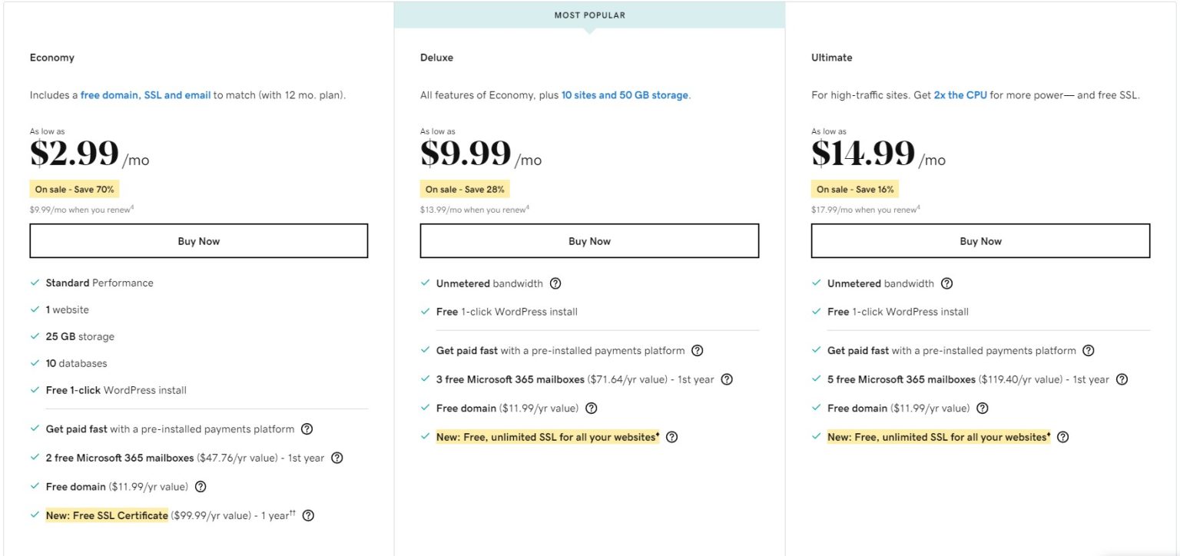Open help icon beside New: Free SSL Certificate

308,515
